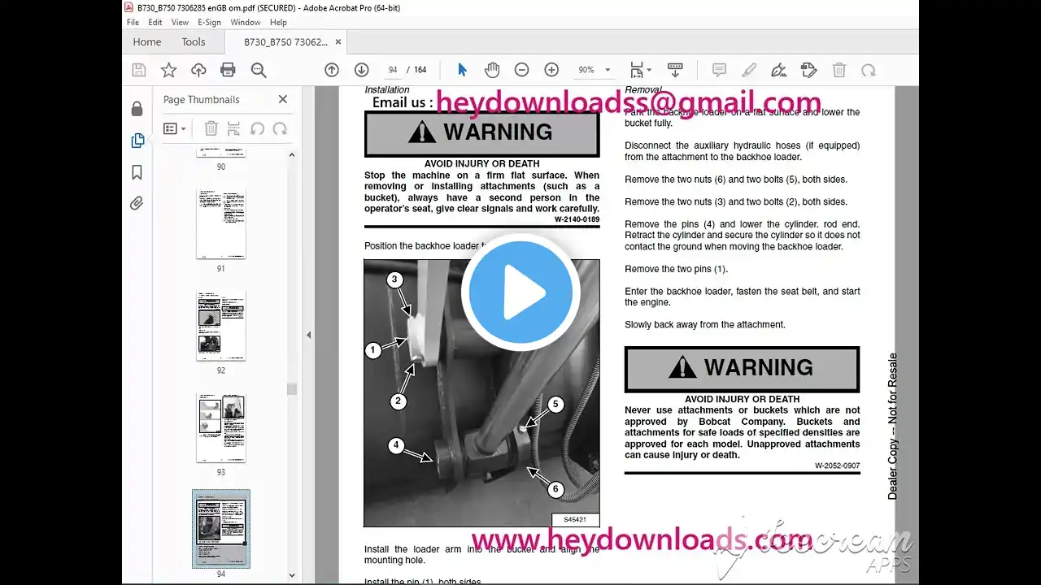Open the Window menu

point(246,22)
